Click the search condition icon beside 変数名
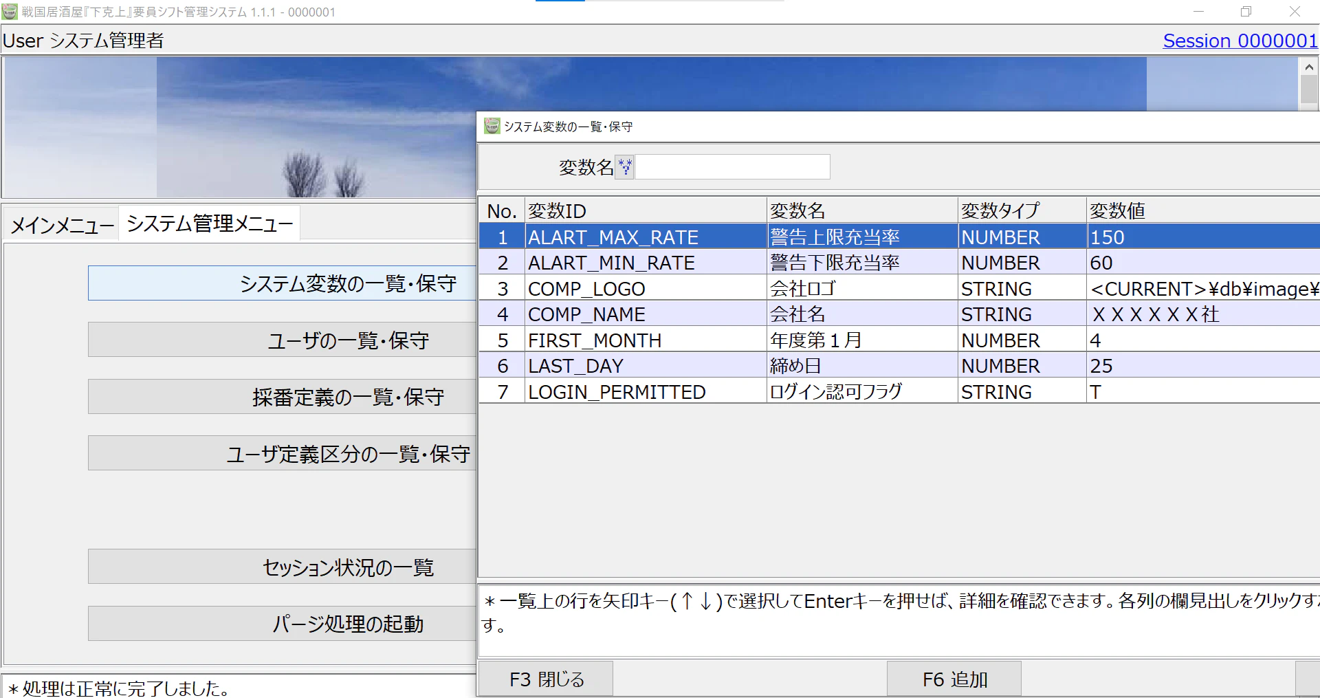 tap(624, 167)
